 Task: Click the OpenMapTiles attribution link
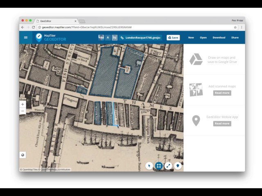click(x=29, y=170)
